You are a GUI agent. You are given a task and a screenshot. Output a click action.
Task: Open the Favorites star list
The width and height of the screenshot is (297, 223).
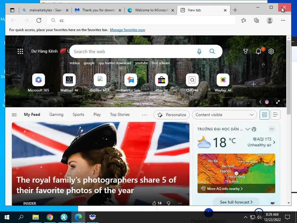click(x=244, y=20)
